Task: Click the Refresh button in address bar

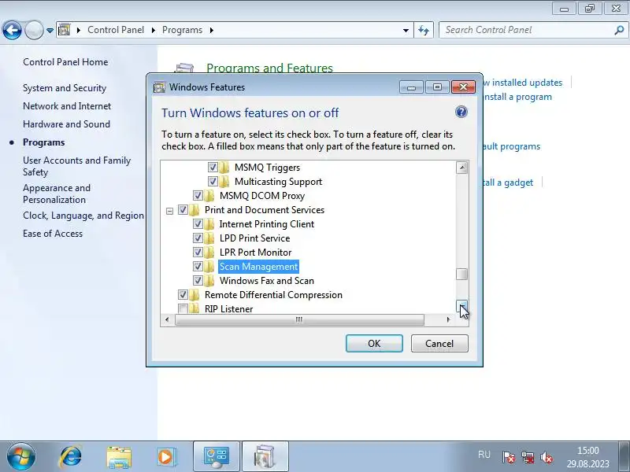Action: pyautogui.click(x=424, y=30)
